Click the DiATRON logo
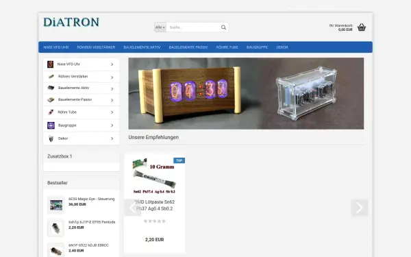The height and width of the screenshot is (257, 411). coord(71,23)
